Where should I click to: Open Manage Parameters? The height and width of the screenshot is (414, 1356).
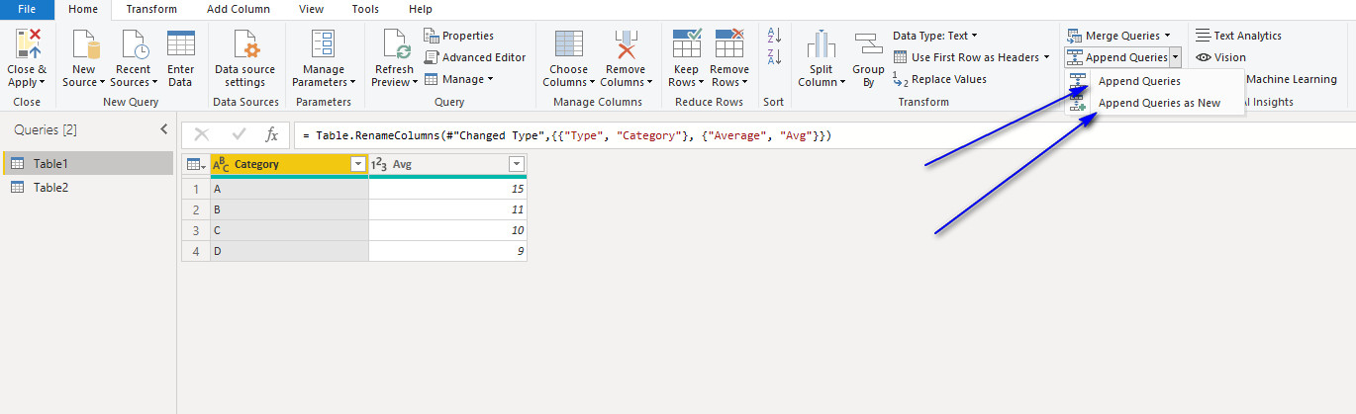[x=324, y=58]
